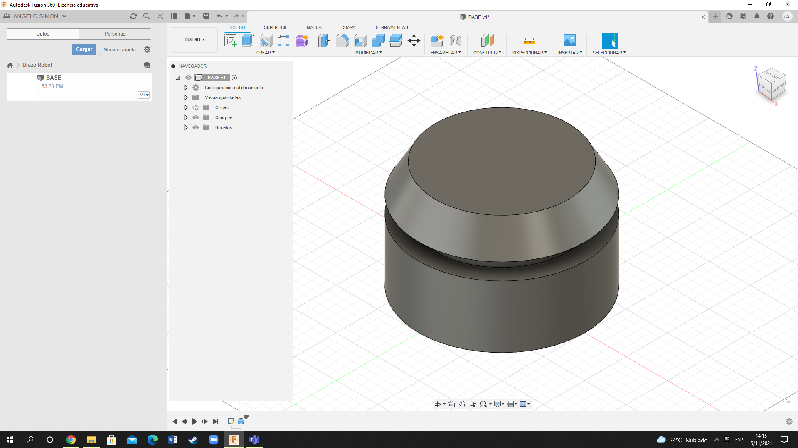Click the Look At icon
The height and width of the screenshot is (448, 798).
451,404
